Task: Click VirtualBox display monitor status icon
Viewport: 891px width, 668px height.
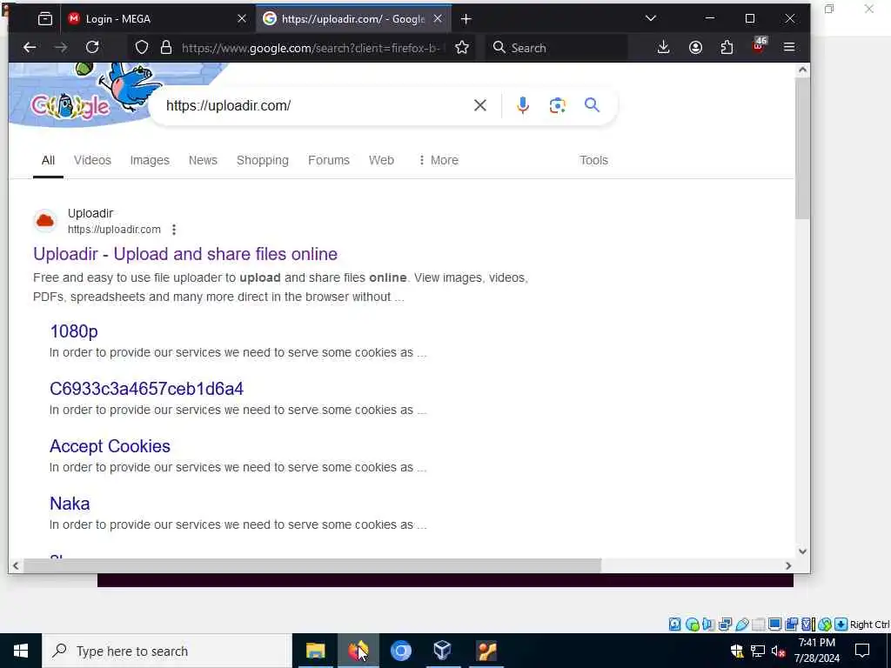Action: pos(774,625)
